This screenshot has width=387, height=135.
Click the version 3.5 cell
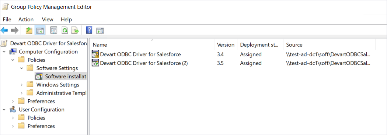click(x=220, y=63)
